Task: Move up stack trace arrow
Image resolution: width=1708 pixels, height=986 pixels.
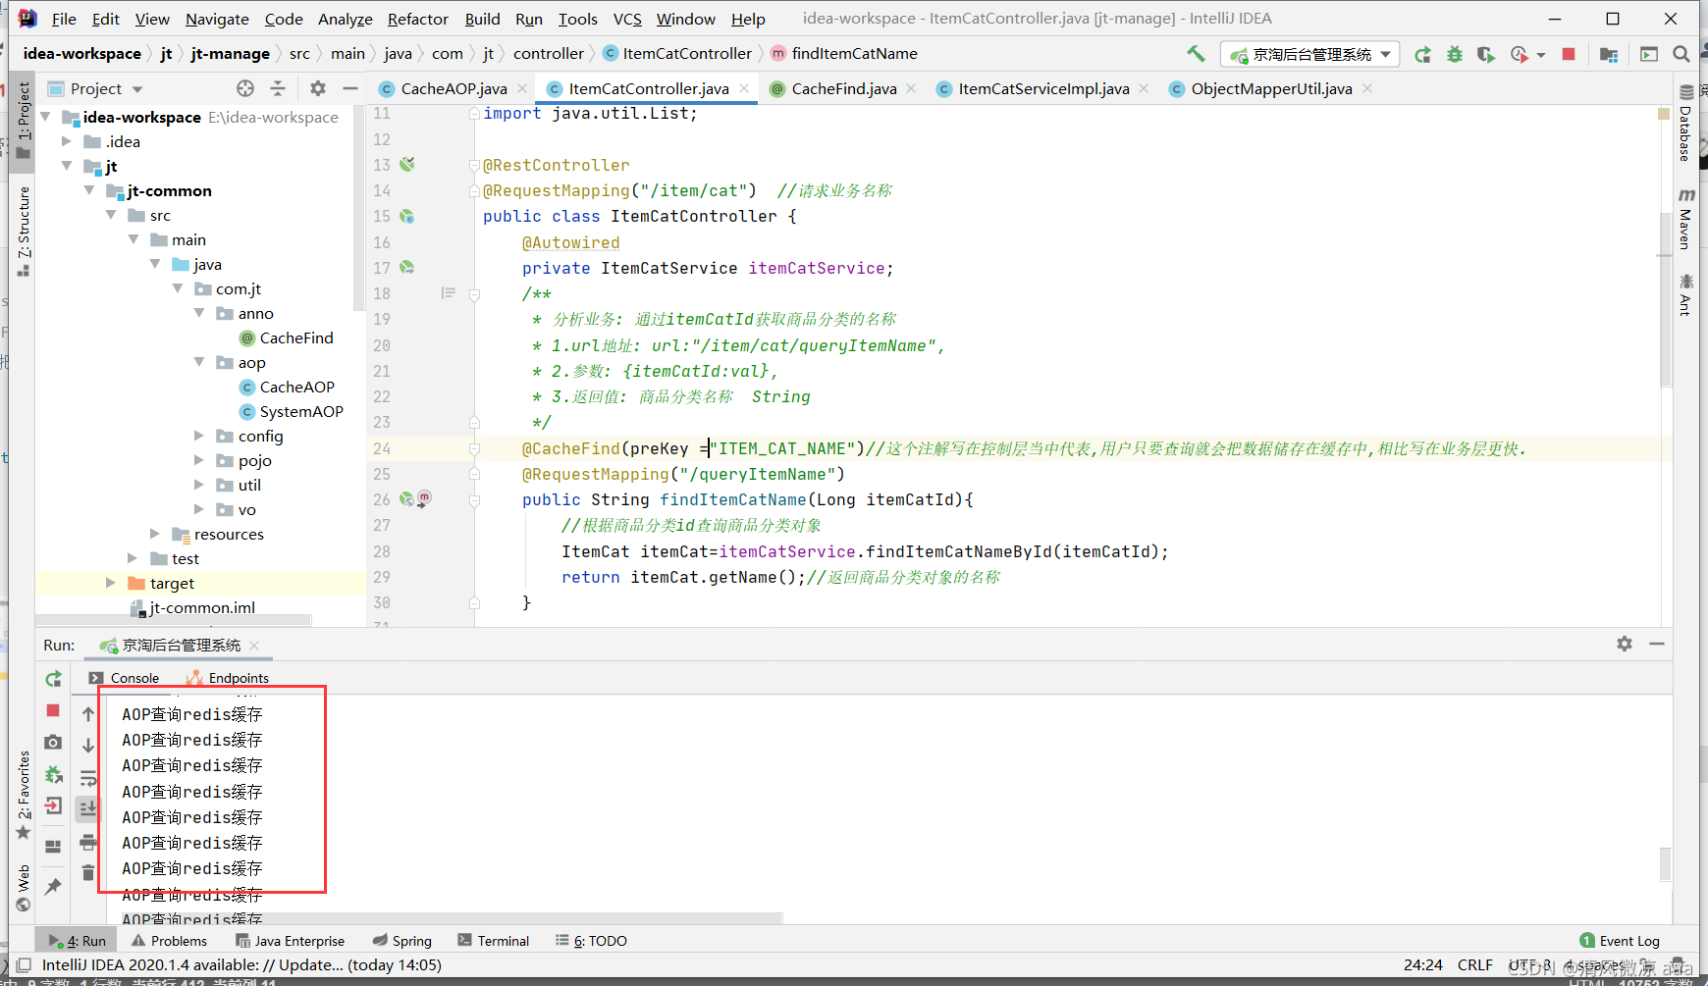Action: (x=88, y=714)
